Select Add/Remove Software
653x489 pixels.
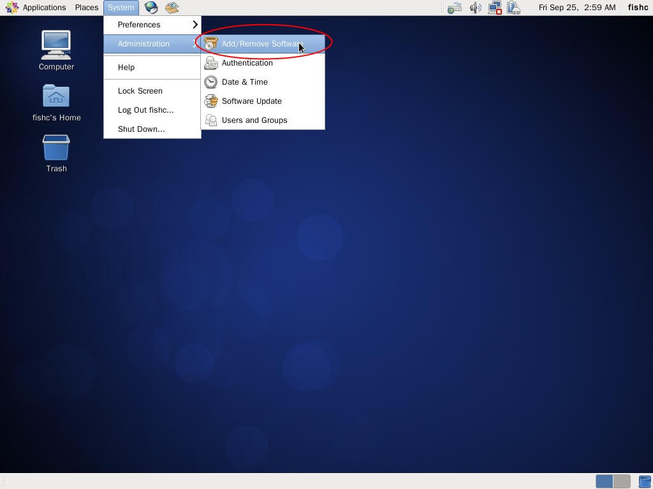tap(262, 44)
